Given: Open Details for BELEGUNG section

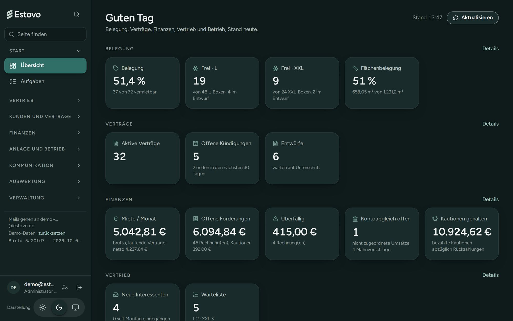Looking at the screenshot, I should tap(490, 49).
